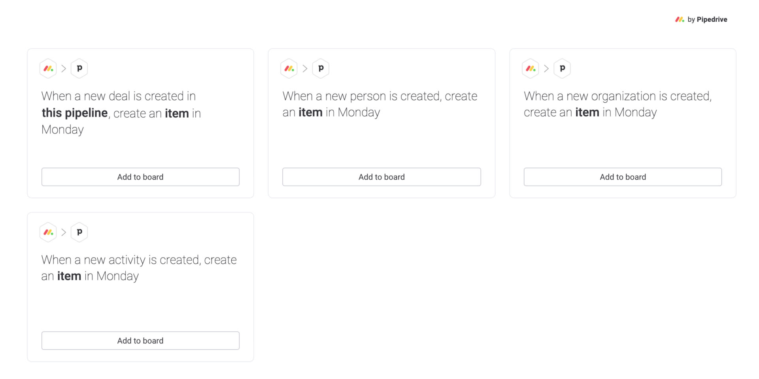
Task: Click Monday icon on organization recipe card
Action: pos(531,69)
